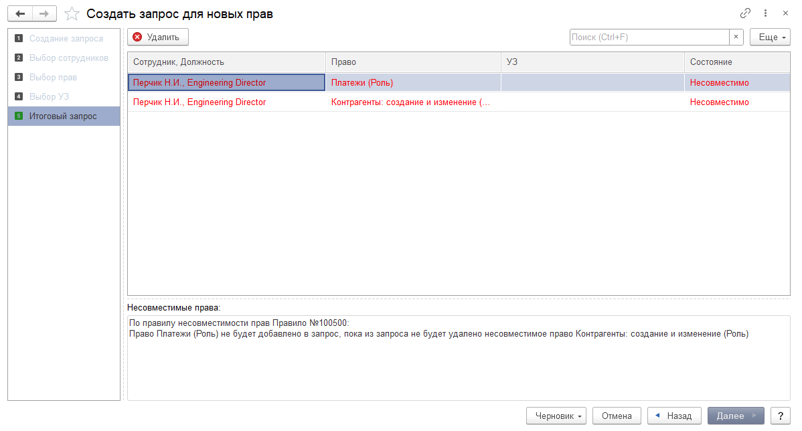Switch to step 1 Создание запроса
This screenshot has width=802, height=431.
[x=64, y=38]
